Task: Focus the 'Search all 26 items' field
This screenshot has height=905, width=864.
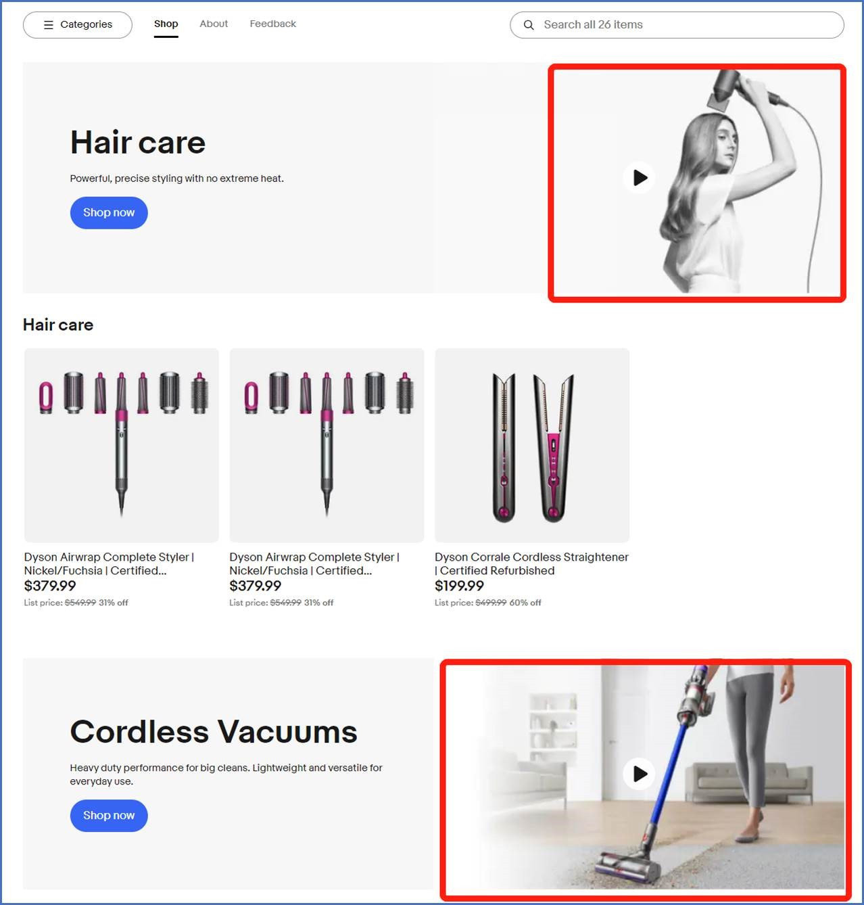Action: [x=677, y=25]
